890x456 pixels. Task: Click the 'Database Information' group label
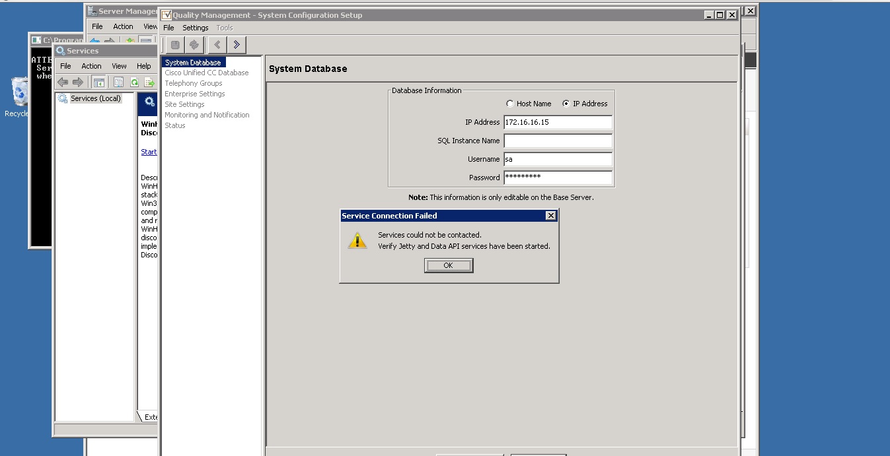427,90
